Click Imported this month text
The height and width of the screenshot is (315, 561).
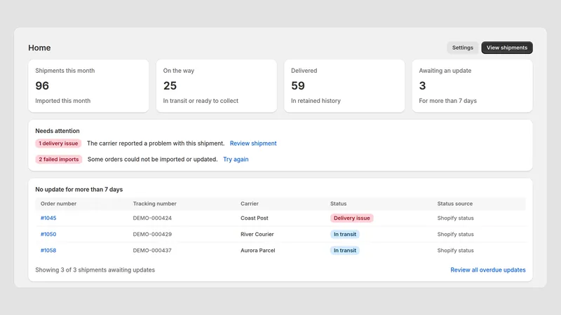(x=62, y=101)
